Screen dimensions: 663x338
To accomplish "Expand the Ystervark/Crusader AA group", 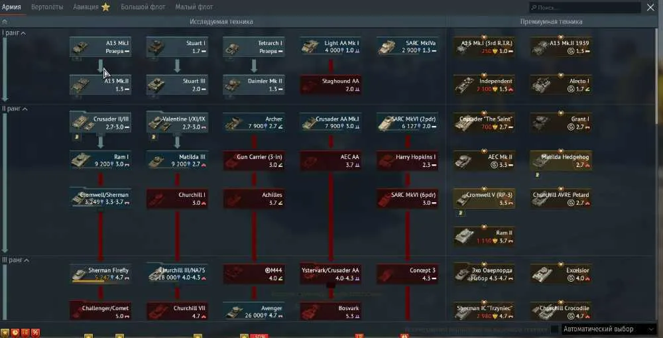I will 331,274.
